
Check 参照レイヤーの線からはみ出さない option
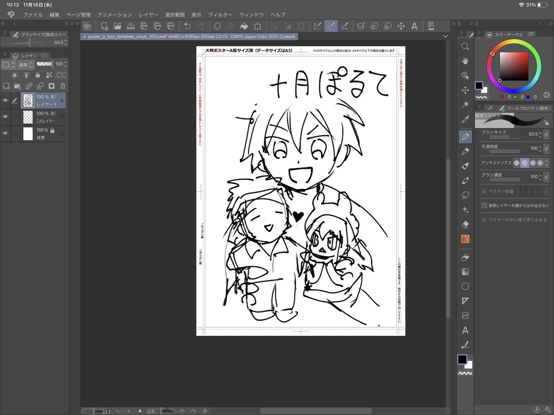484,205
